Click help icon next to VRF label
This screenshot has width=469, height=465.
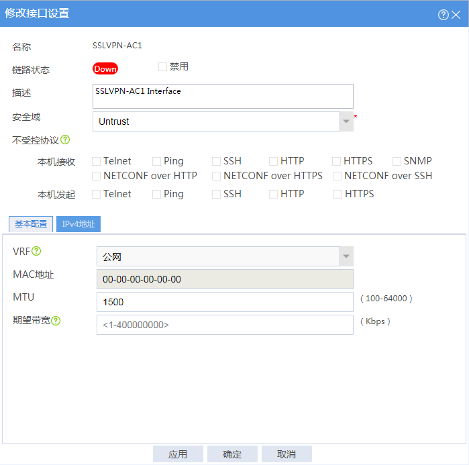(x=36, y=251)
